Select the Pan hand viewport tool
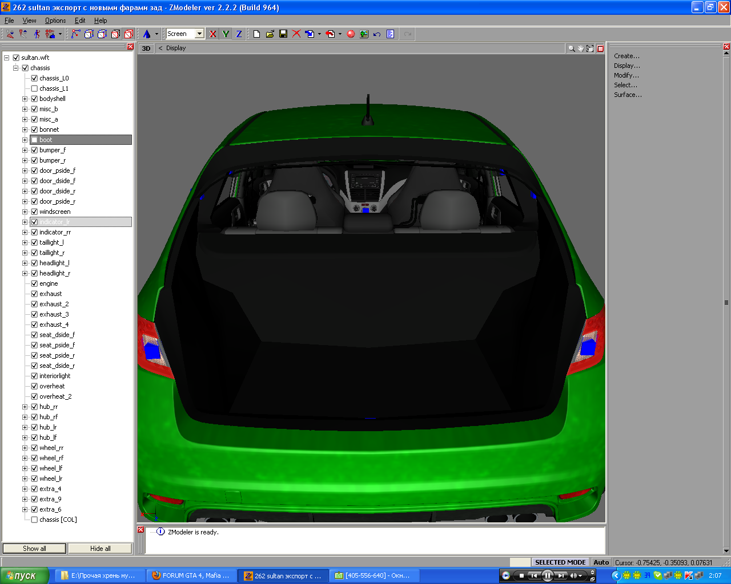The height and width of the screenshot is (584, 731). [580, 48]
